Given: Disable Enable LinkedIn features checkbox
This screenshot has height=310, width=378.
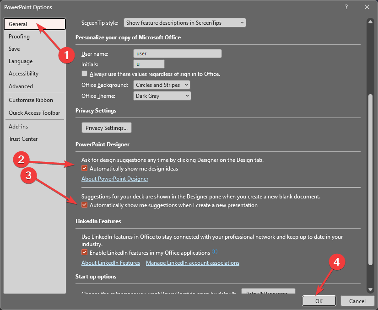Looking at the screenshot, I should tap(84, 252).
